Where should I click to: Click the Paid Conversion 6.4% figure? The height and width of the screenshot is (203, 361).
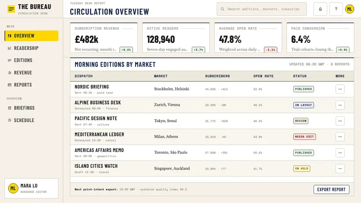pyautogui.click(x=301, y=39)
